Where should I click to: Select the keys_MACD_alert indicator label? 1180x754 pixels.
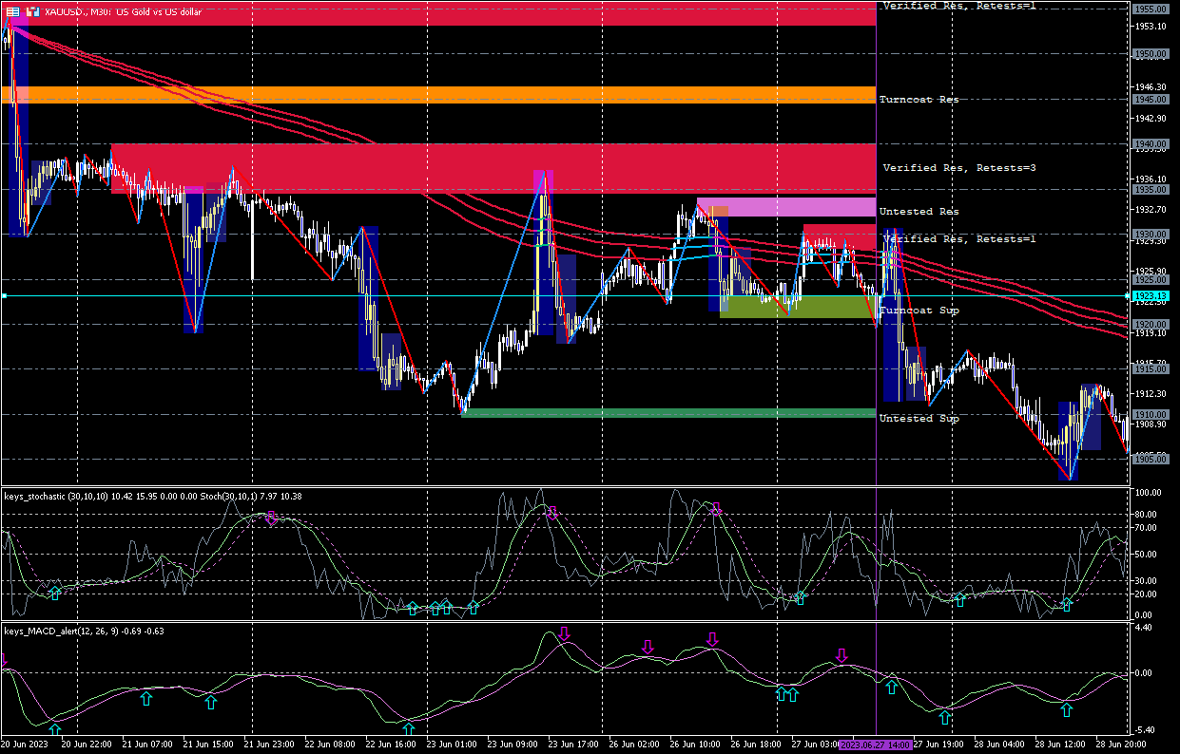[x=84, y=631]
